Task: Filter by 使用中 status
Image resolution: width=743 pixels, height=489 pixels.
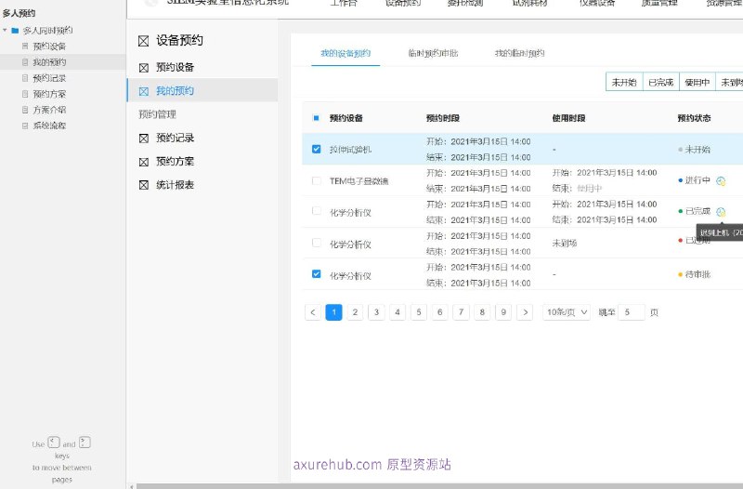Action: tap(697, 82)
